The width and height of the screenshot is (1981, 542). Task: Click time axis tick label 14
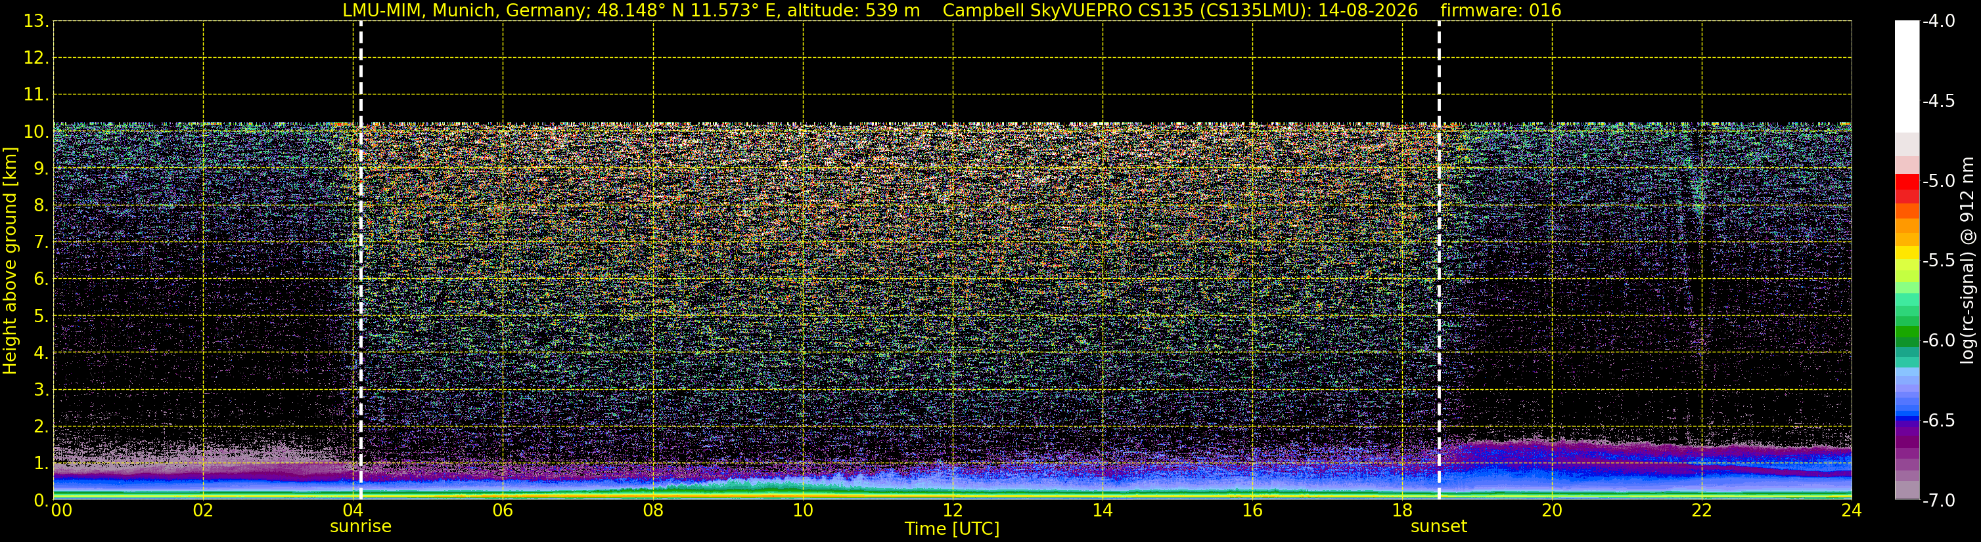tap(1103, 511)
